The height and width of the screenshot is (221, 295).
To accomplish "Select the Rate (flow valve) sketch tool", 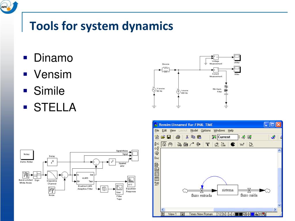I will pos(198,144).
